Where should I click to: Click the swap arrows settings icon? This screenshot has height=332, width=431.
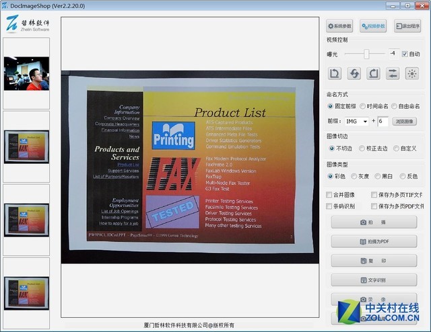pos(393,74)
